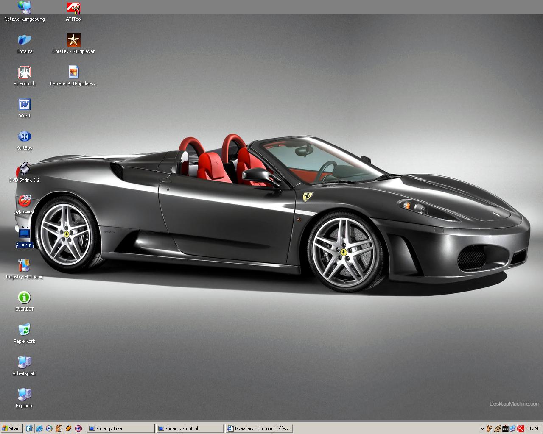
Task: Open the Start menu
Action: [12, 428]
